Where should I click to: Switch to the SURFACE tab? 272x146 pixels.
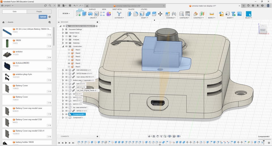[92, 9]
